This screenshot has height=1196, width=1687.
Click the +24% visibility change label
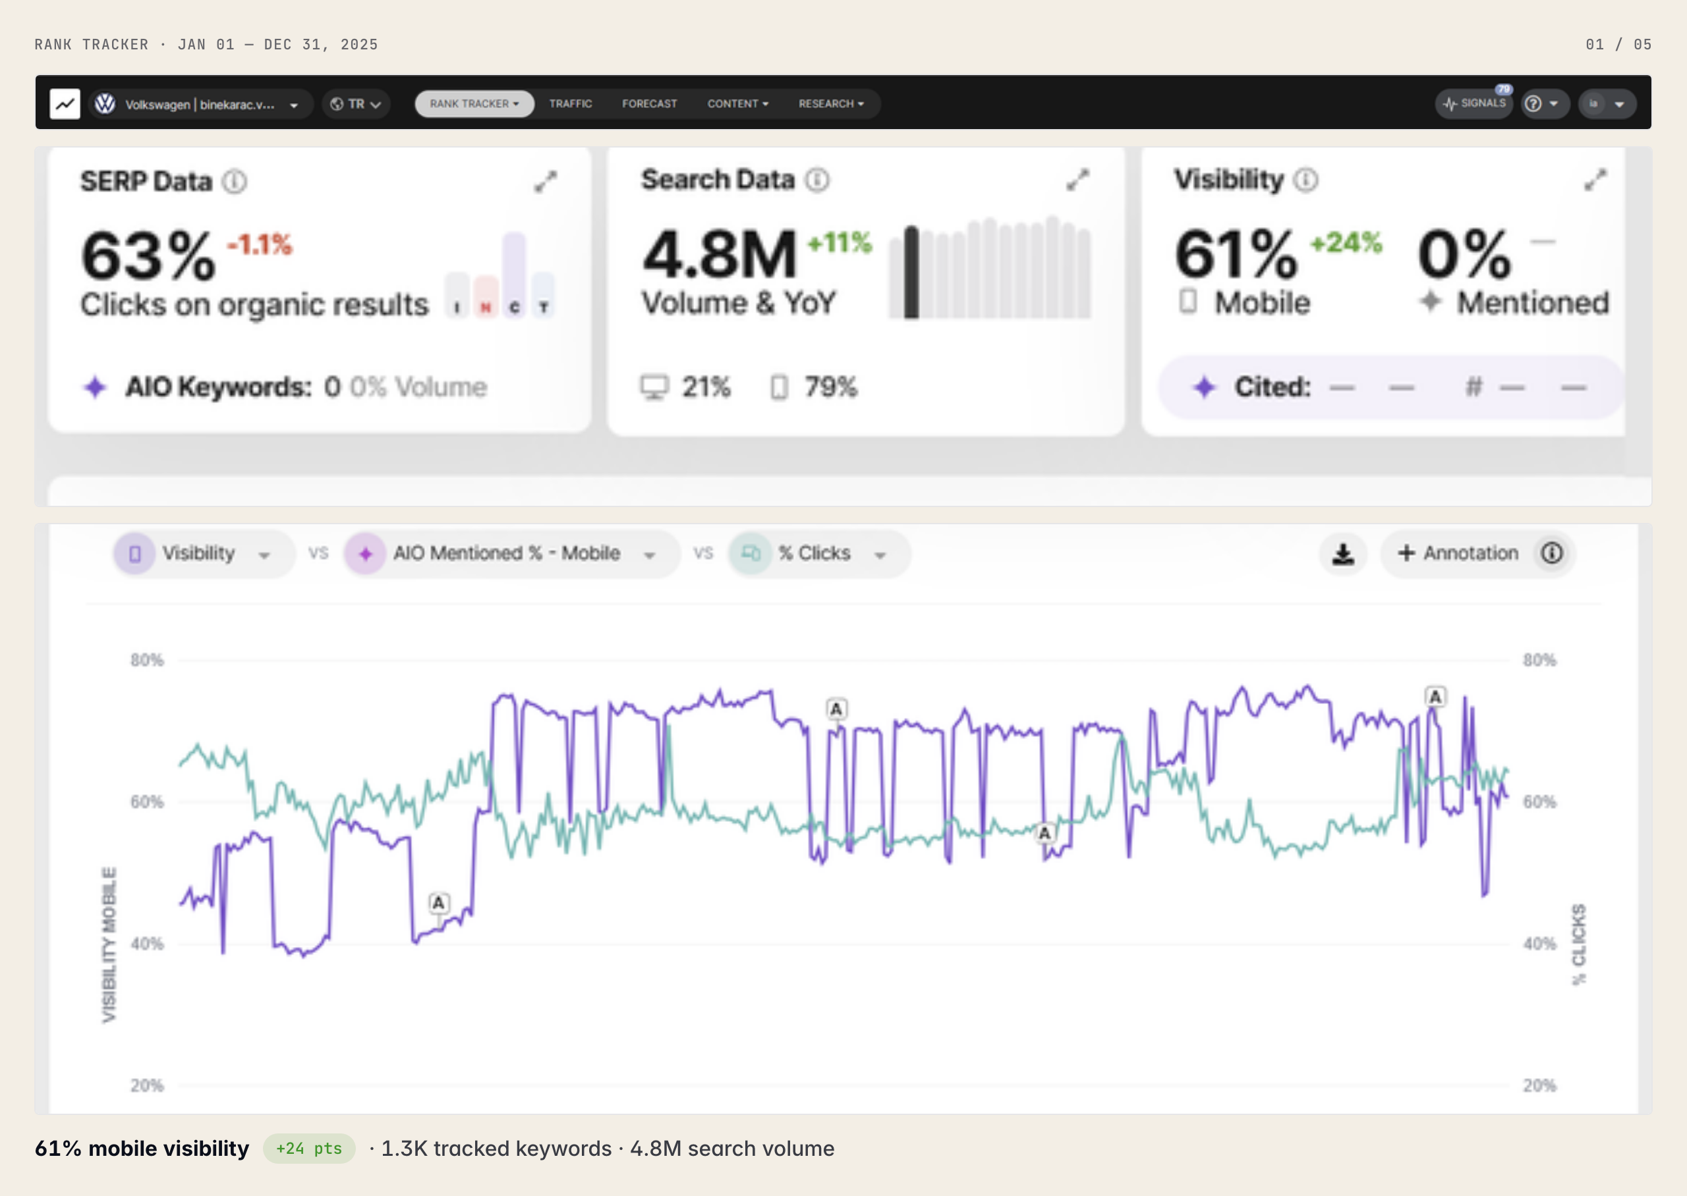1346,242
